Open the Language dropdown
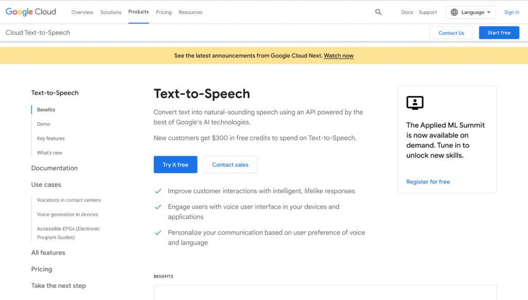Viewport: 528px width, 300px height. pos(470,12)
